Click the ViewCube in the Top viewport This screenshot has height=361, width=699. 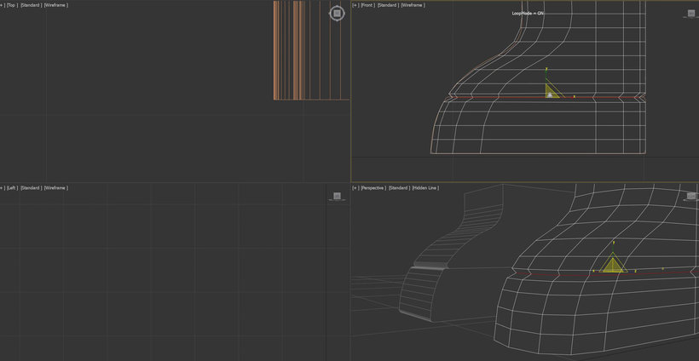[337, 13]
